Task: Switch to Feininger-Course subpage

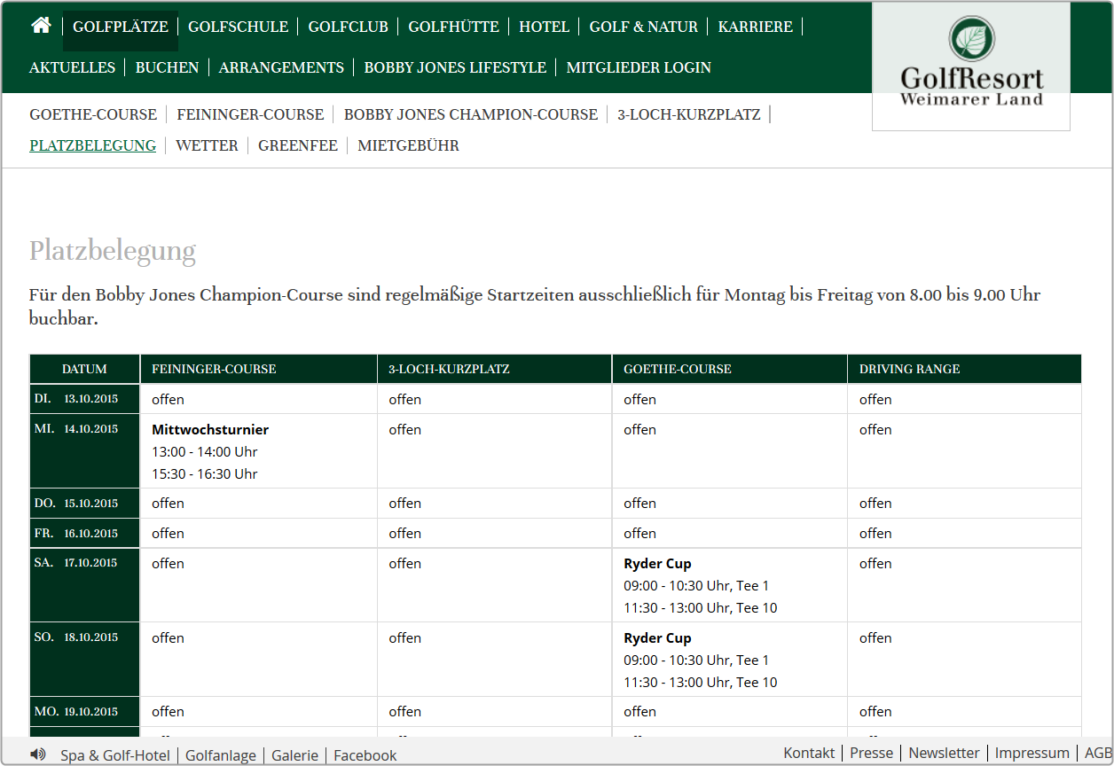Action: tap(250, 114)
